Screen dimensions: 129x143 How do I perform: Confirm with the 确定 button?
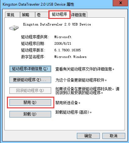pos(88,136)
